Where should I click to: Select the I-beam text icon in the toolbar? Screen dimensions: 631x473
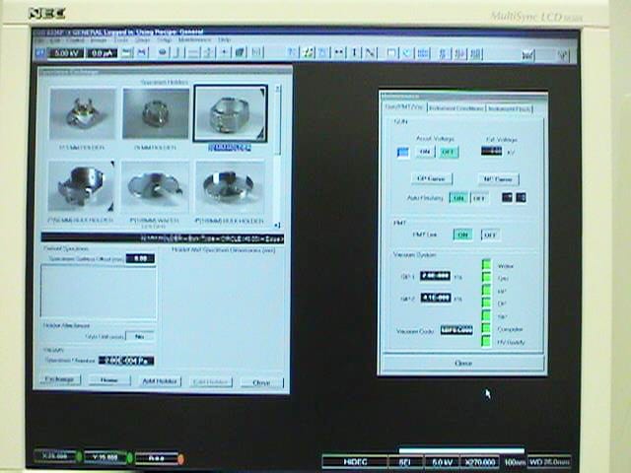[355, 52]
